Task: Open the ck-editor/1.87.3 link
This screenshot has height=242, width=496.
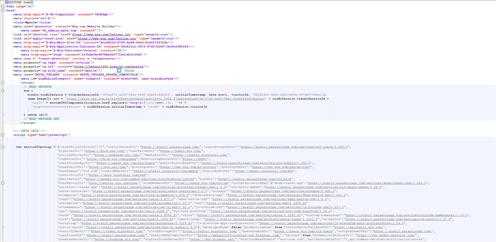Action: [398, 219]
